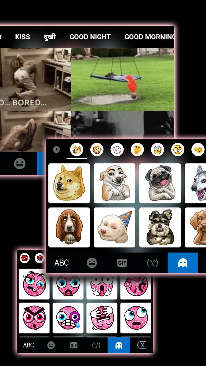This screenshot has height=366, width=206.
Task: Open emoji panel in the pink emoji keyboard
Action: (51, 345)
